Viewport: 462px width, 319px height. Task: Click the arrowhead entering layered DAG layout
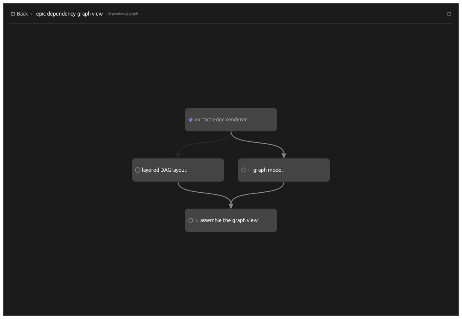tap(178, 156)
